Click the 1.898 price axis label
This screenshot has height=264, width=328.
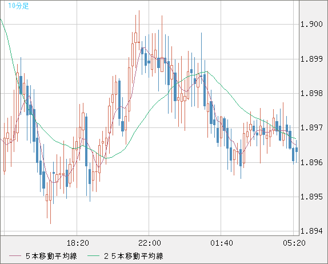[x=311, y=93]
